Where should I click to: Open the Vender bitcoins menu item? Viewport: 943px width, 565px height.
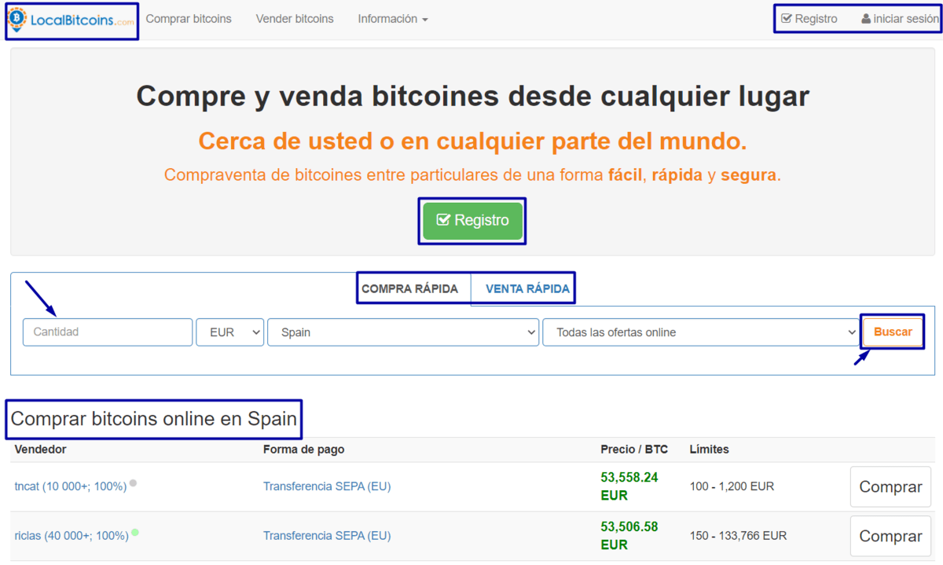295,19
